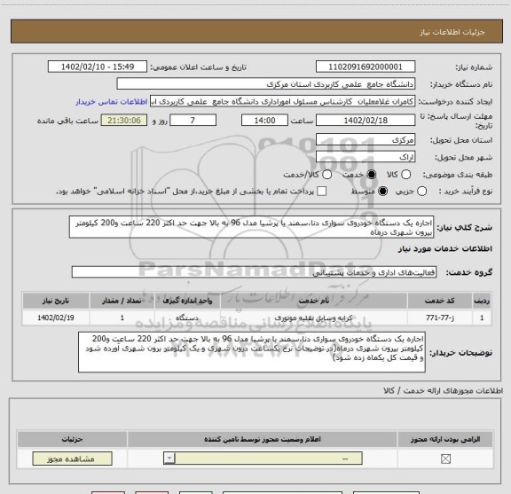Open the اعلام وضعیت مجوز dropdown arrow
Image resolution: width=511 pixels, height=494 pixels.
pos(169,459)
